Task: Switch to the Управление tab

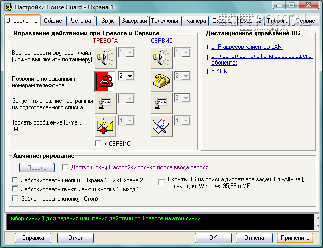Action: [x=22, y=21]
